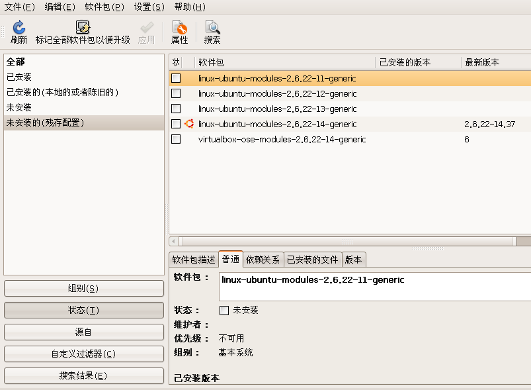The width and height of the screenshot is (531, 390).
Task: Open 属性 (Properties) toolbar icon
Action: coord(179,27)
